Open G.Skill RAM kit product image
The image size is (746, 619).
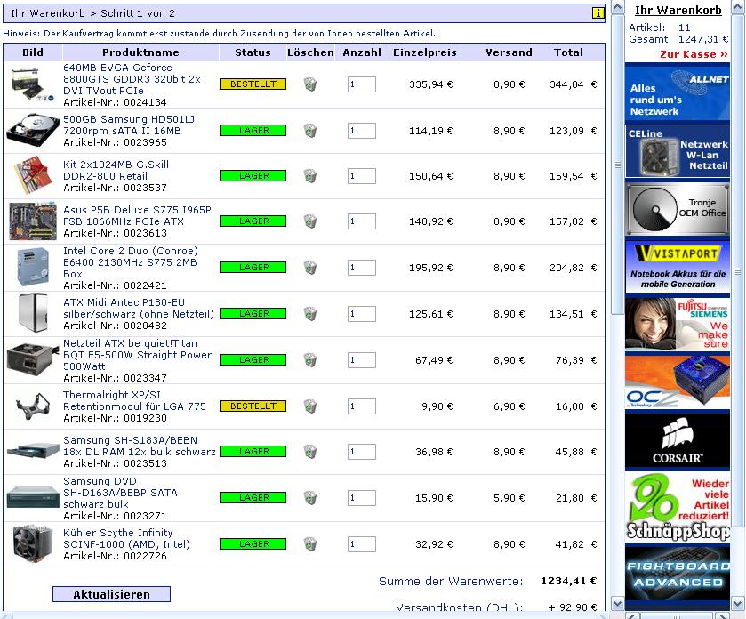[32, 175]
